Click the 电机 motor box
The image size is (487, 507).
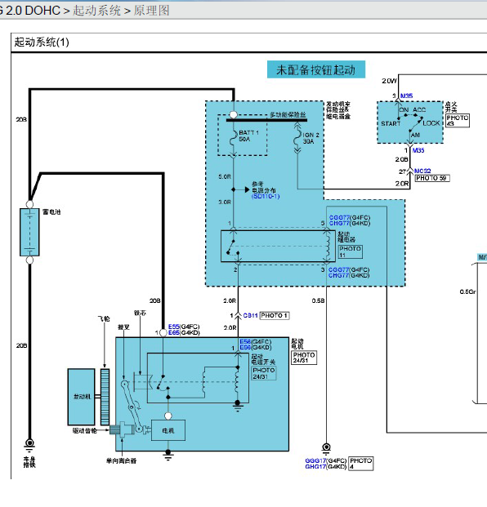click(x=168, y=430)
